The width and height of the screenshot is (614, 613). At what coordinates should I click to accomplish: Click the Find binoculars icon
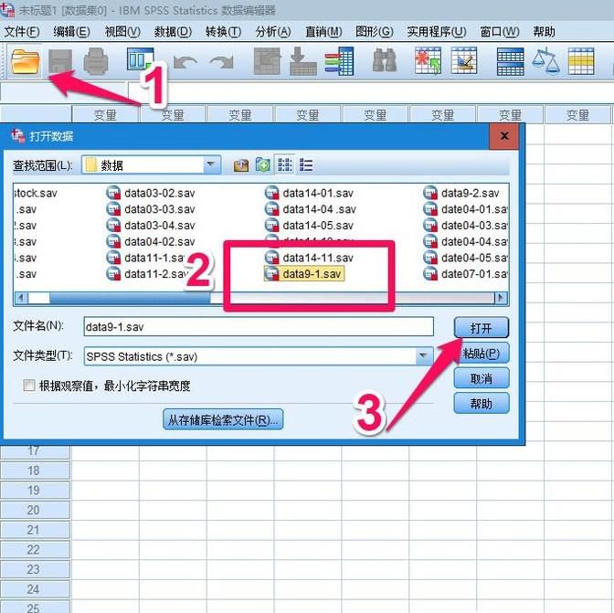384,60
